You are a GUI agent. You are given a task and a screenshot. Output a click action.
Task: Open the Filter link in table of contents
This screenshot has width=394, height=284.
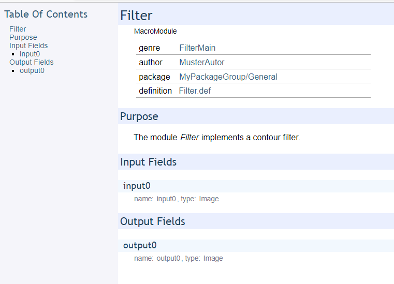(18, 29)
